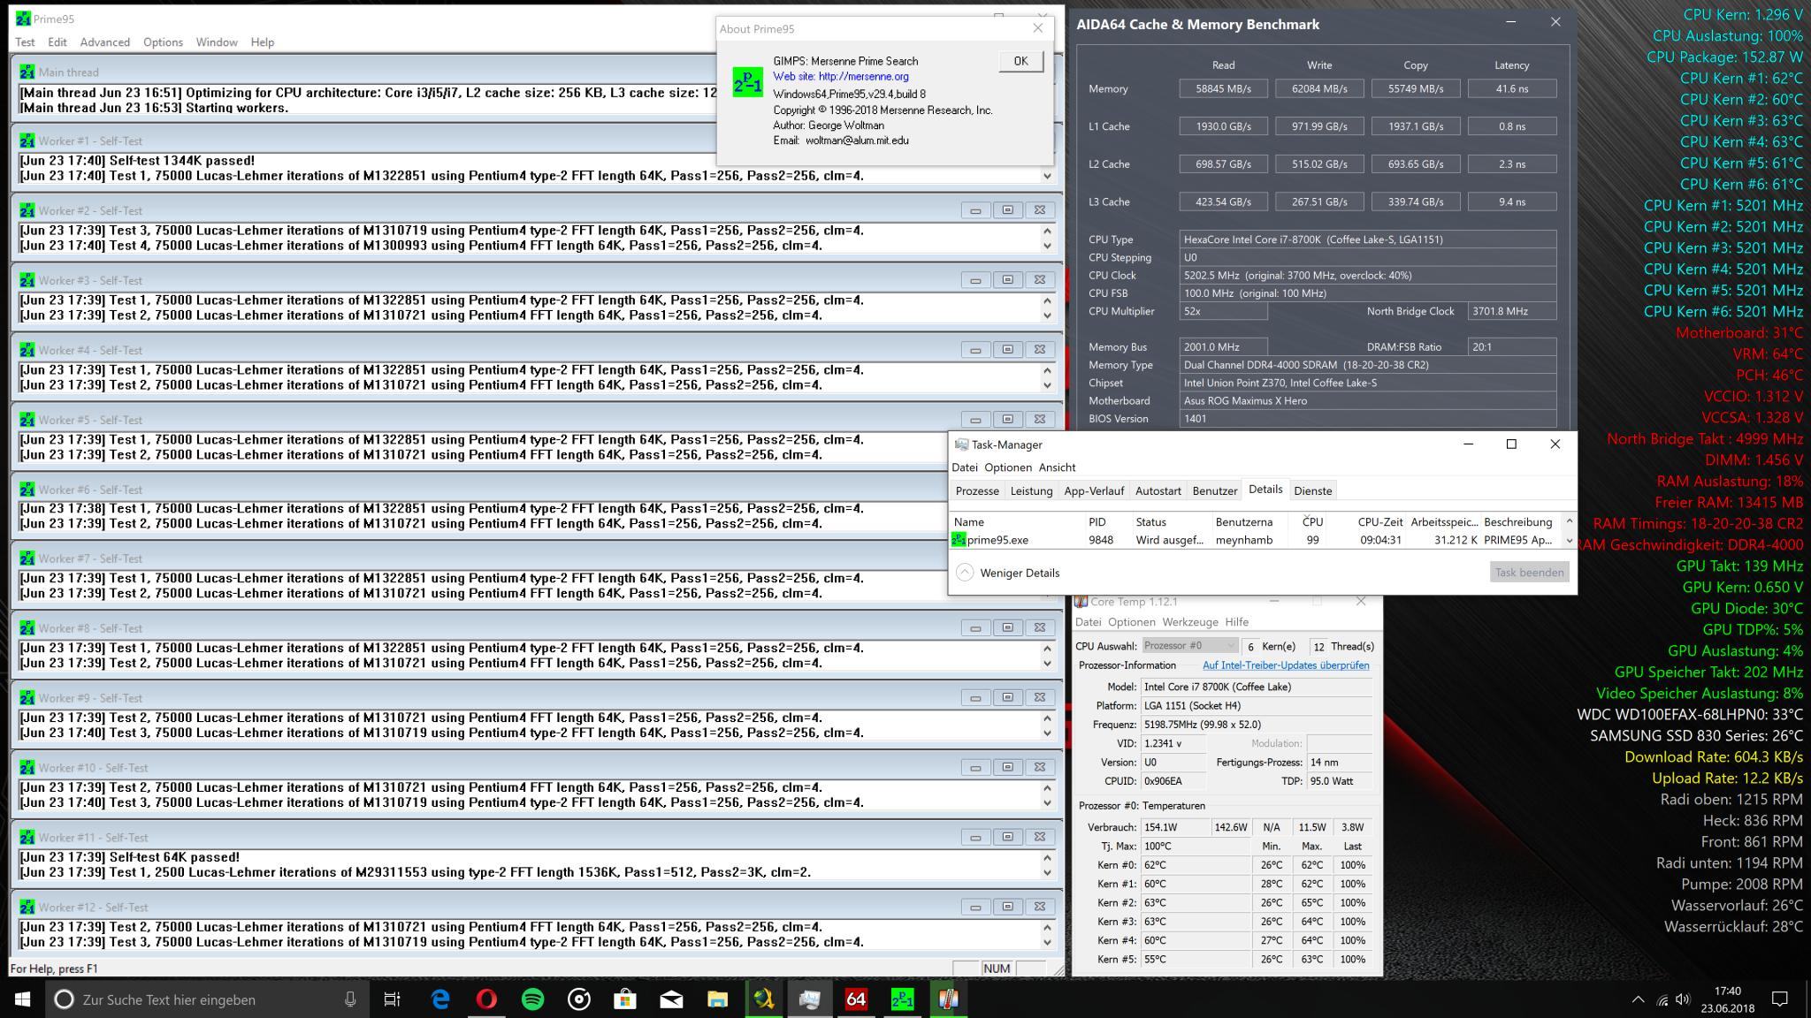The height and width of the screenshot is (1018, 1811).
Task: Open the notification center icon
Action: pyautogui.click(x=1780, y=999)
